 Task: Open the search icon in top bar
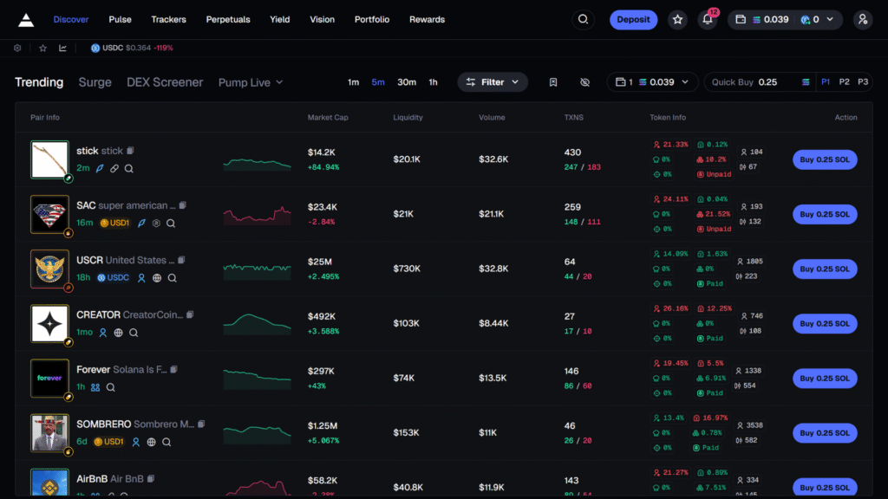584,19
